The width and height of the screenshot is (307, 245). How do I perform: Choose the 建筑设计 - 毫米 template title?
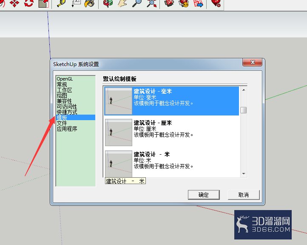pos(153,91)
